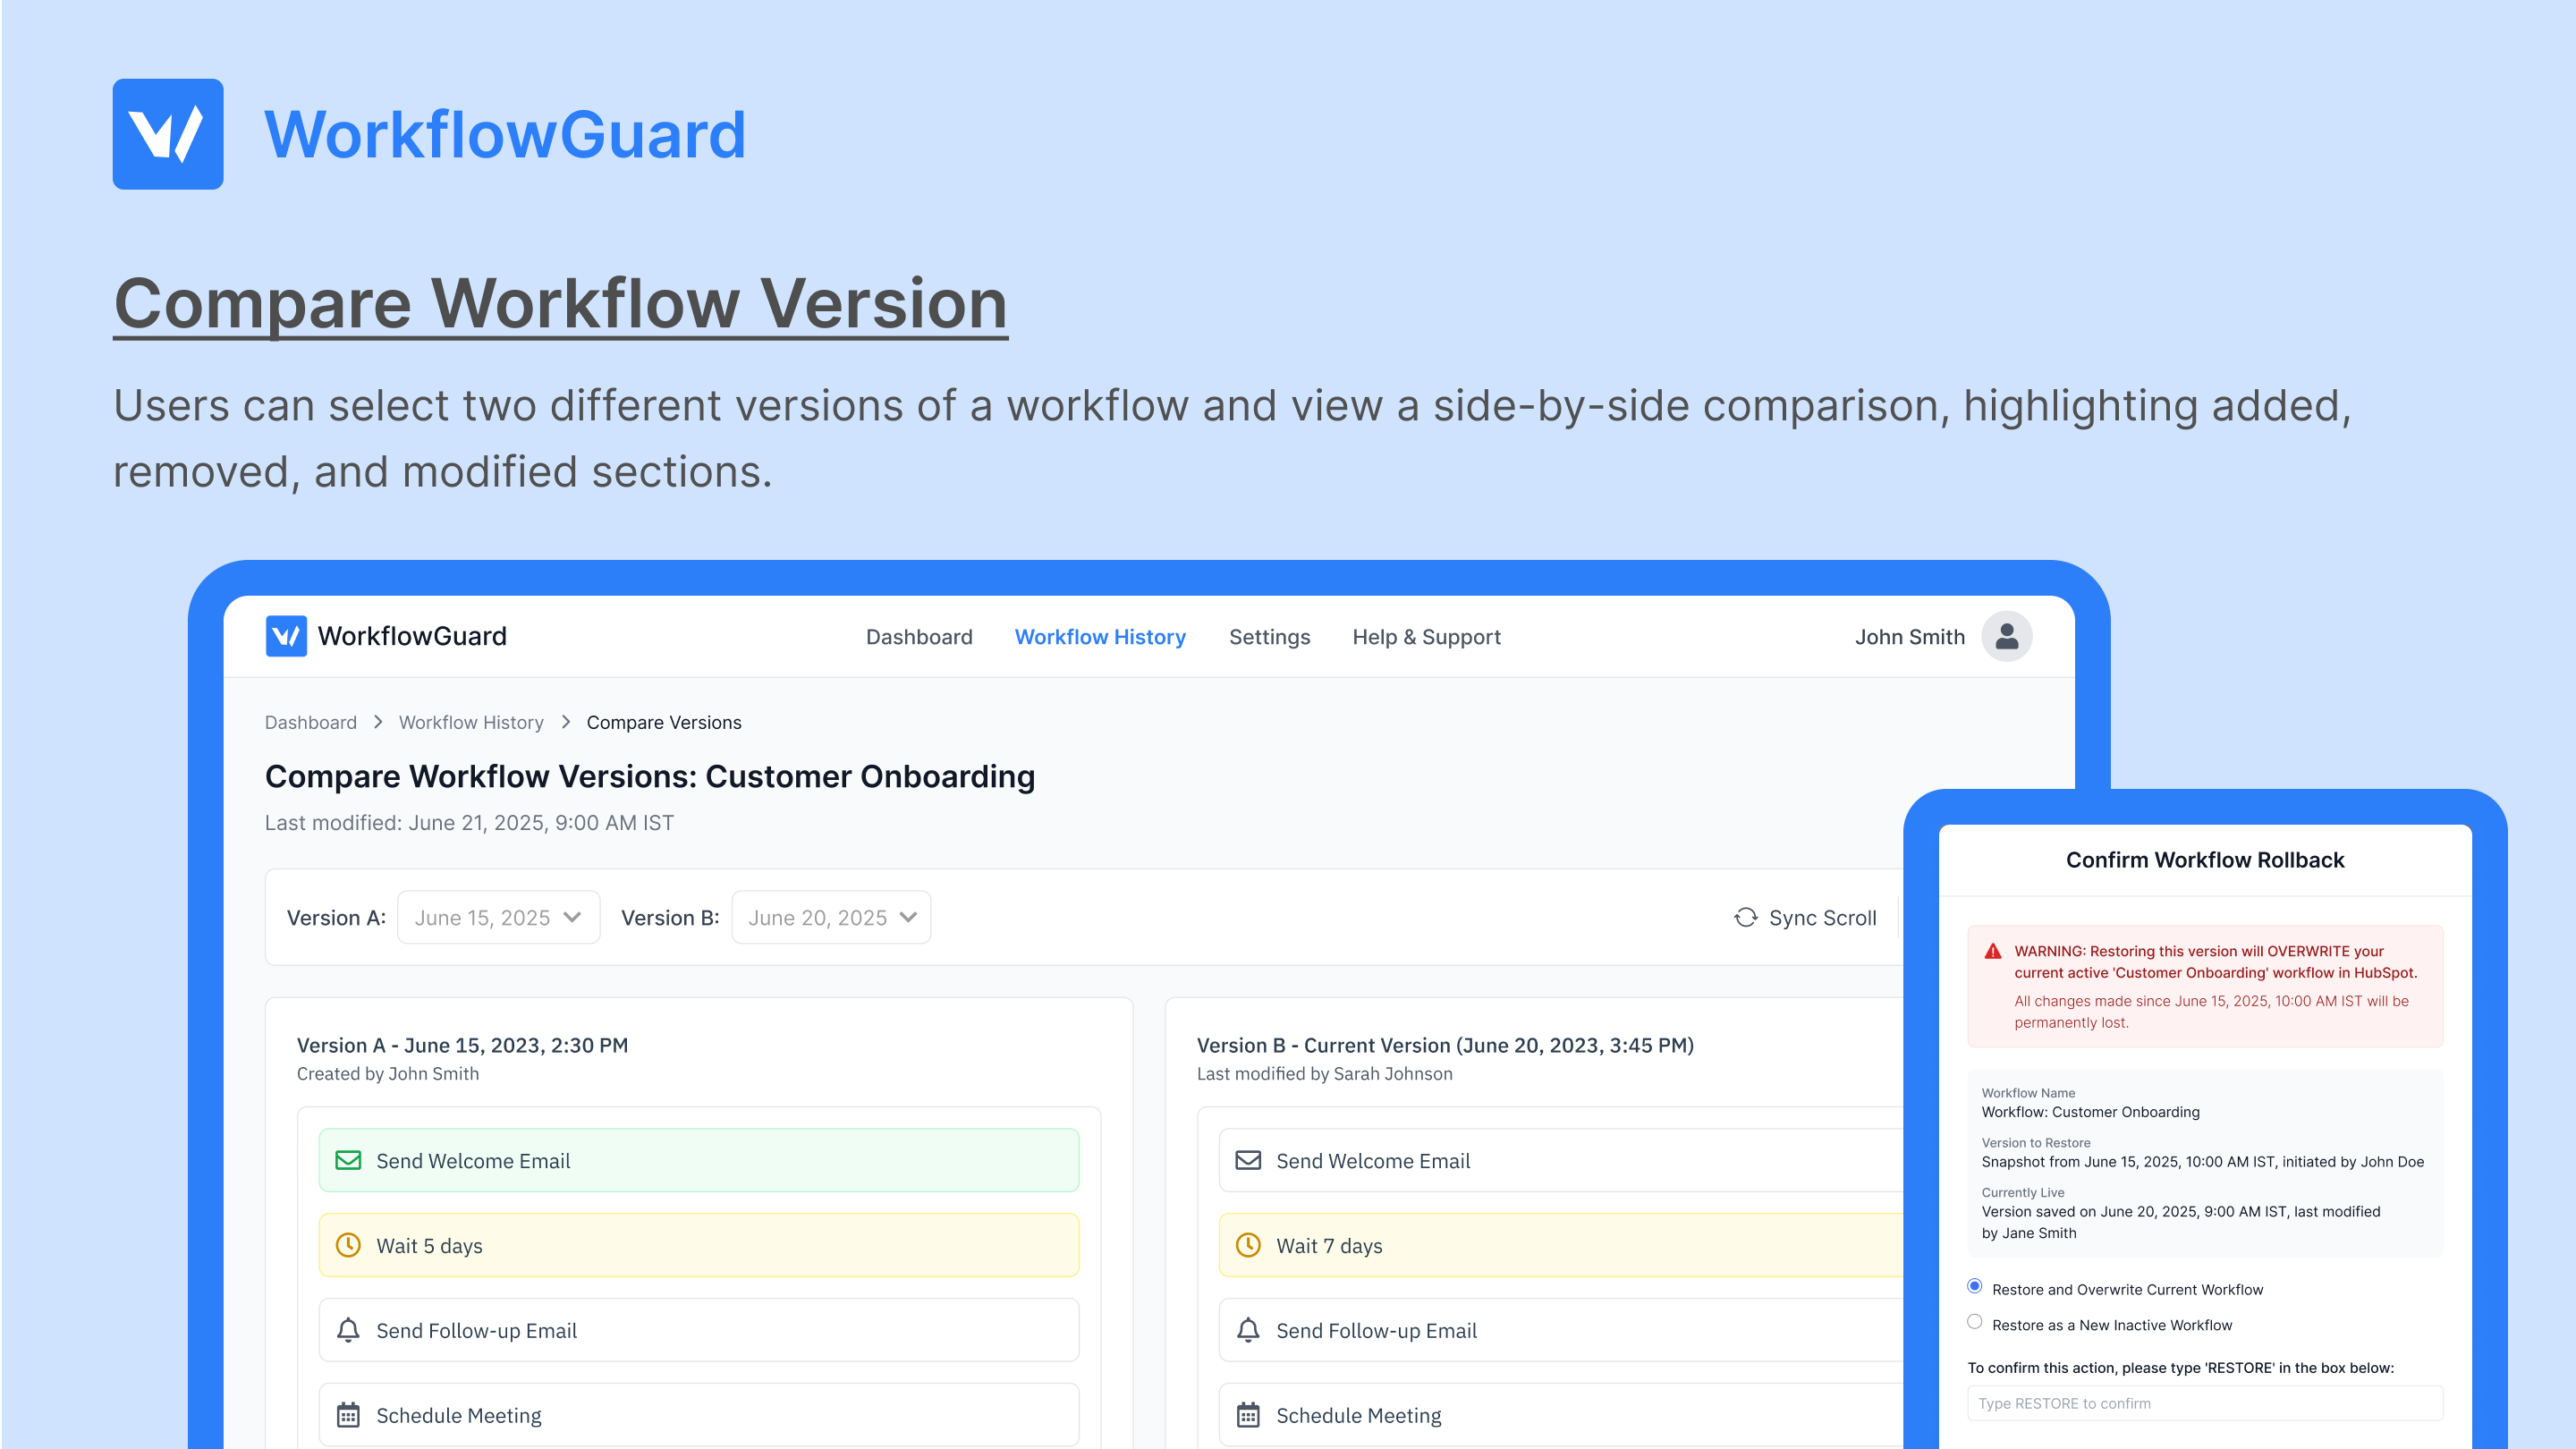Navigate to Dashboard via the breadcrumb link
The width and height of the screenshot is (2576, 1449).
coord(310,722)
